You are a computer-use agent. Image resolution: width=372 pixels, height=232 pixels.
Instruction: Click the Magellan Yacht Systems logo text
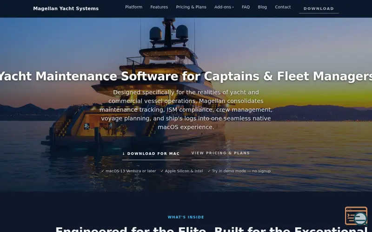(66, 8)
